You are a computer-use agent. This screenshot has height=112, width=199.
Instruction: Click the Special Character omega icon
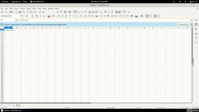point(100,12)
